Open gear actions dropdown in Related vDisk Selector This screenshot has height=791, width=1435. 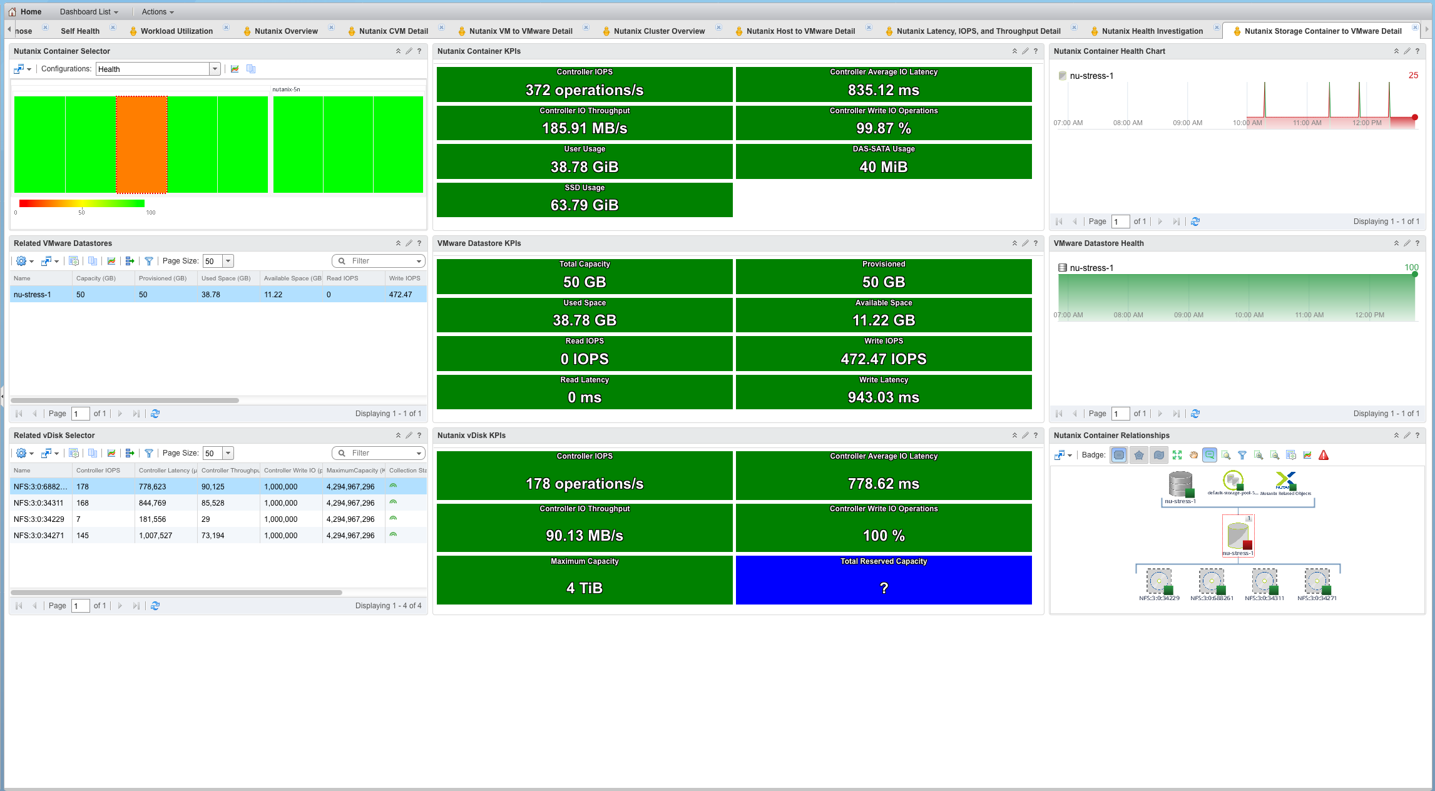[24, 453]
